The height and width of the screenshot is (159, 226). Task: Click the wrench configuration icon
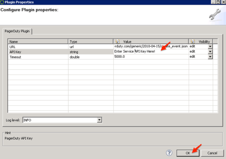click(x=215, y=15)
